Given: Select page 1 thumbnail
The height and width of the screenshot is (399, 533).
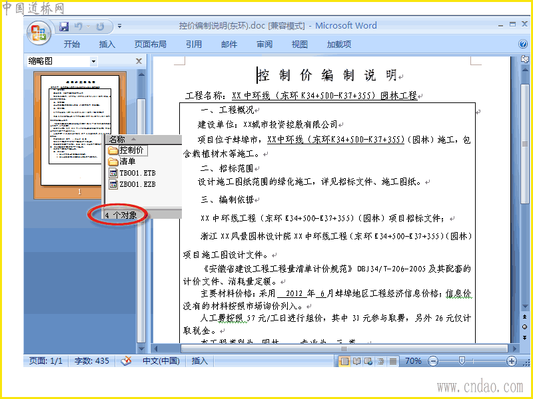Looking at the screenshot, I should coord(80,130).
